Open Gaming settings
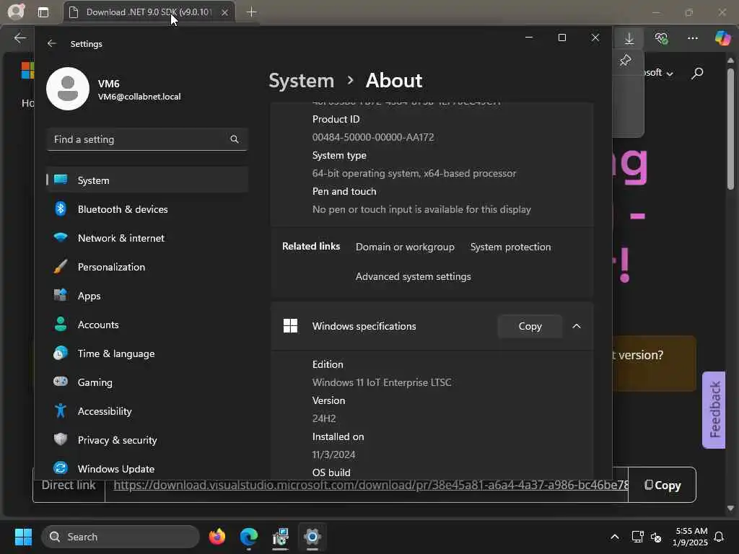Viewport: 739px width, 554px height. tap(147, 382)
